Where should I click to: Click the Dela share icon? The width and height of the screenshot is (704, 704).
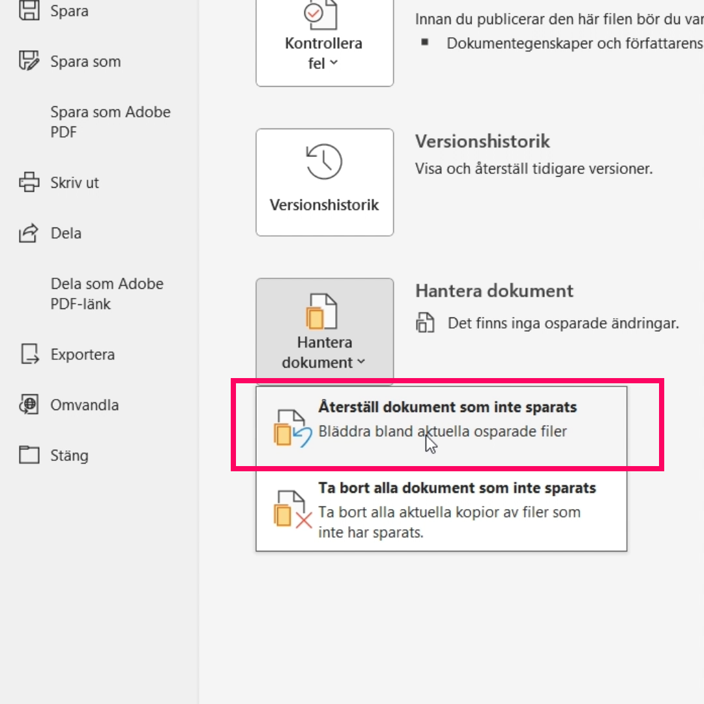pos(29,233)
